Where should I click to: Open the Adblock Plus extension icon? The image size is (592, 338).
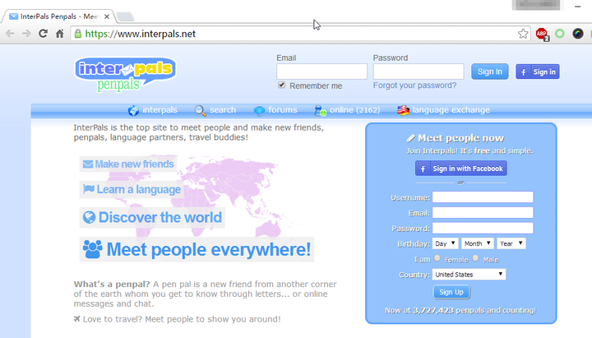(x=542, y=34)
